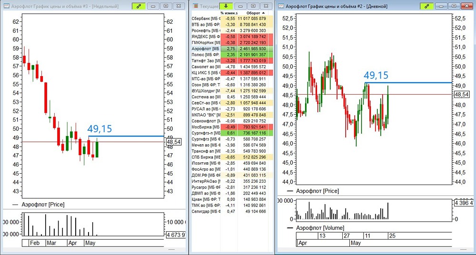Click the % измен.з column header
Image resolution: width=476 pixels, height=255 pixels.
click(x=229, y=13)
